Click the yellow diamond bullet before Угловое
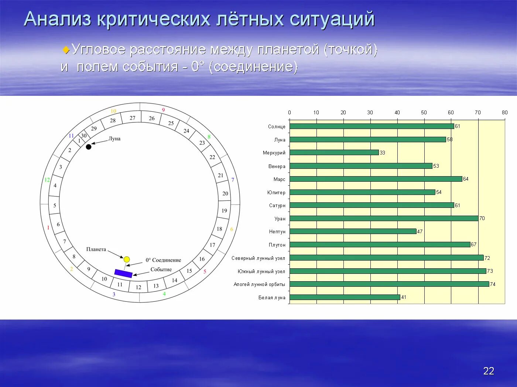The height and width of the screenshot is (387, 517). [x=66, y=49]
